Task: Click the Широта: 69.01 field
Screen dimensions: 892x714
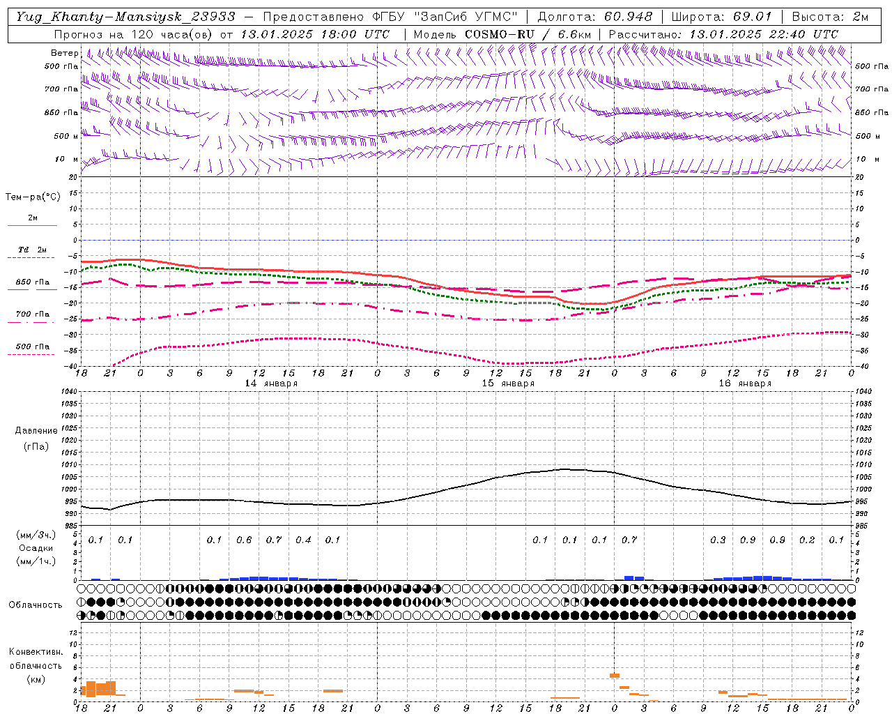Action: click(721, 16)
